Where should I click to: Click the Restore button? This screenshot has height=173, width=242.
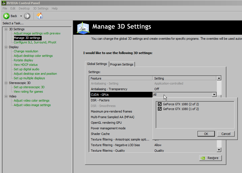[x=210, y=158]
